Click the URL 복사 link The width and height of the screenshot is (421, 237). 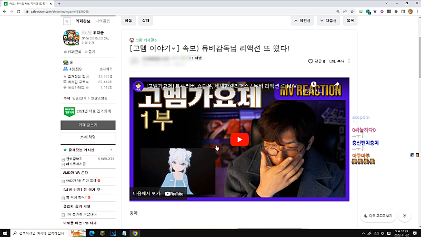337,61
